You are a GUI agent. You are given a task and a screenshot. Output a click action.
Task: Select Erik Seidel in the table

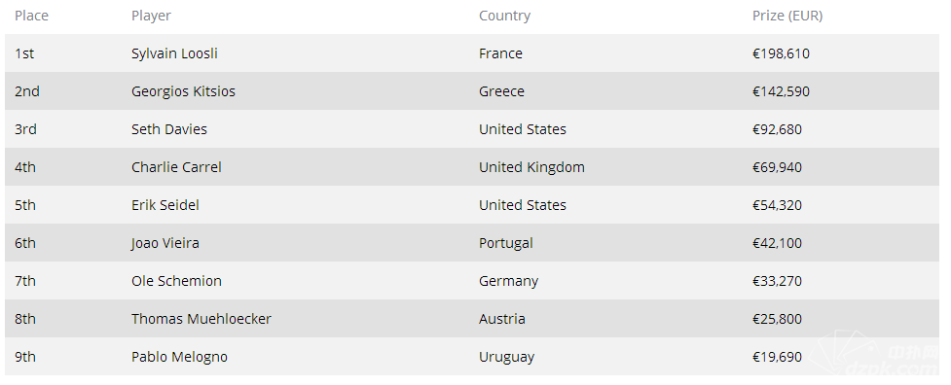(165, 205)
